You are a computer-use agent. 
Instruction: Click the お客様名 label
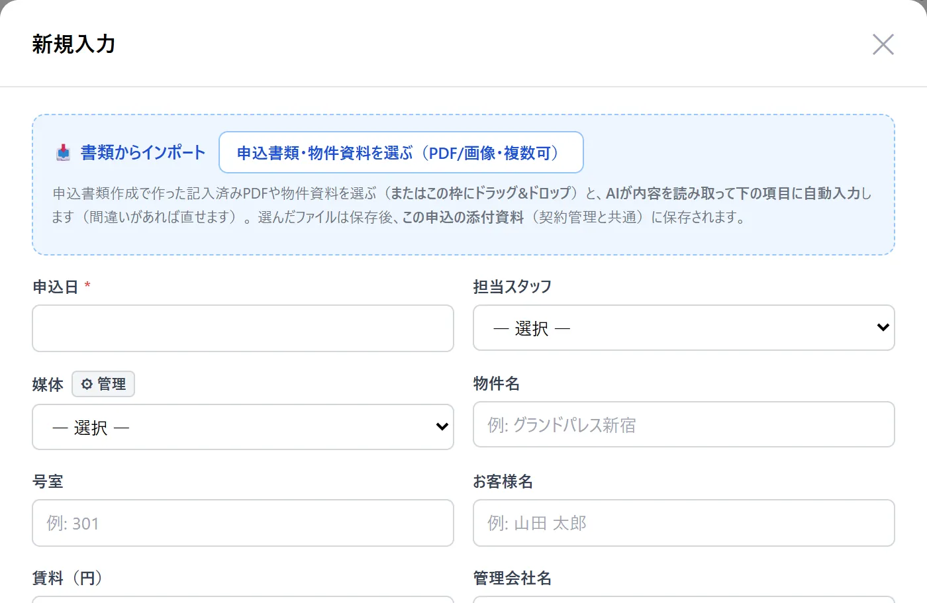coord(503,481)
